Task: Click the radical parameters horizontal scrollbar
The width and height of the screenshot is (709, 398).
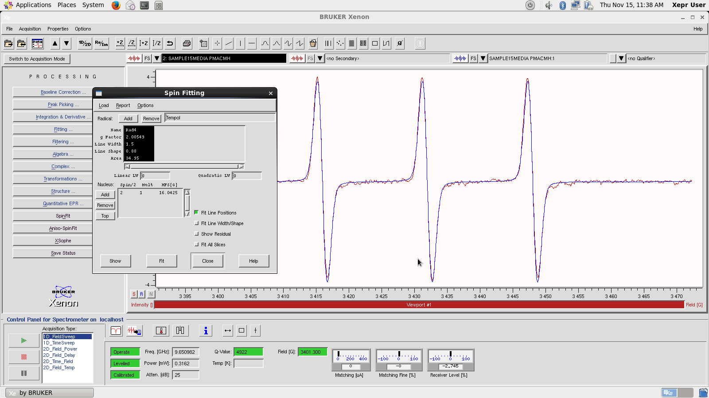Action: point(184,167)
